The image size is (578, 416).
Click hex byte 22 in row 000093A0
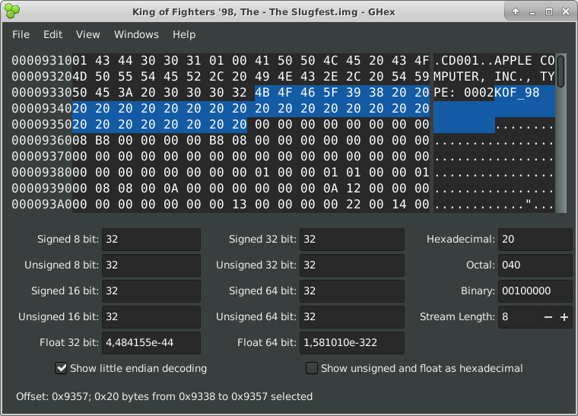pos(353,205)
